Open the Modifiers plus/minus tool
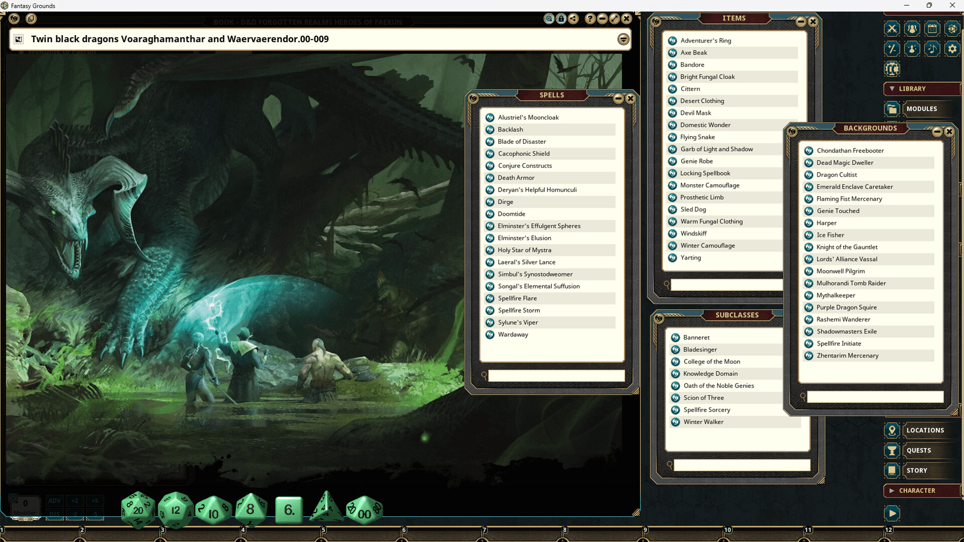 pyautogui.click(x=892, y=49)
